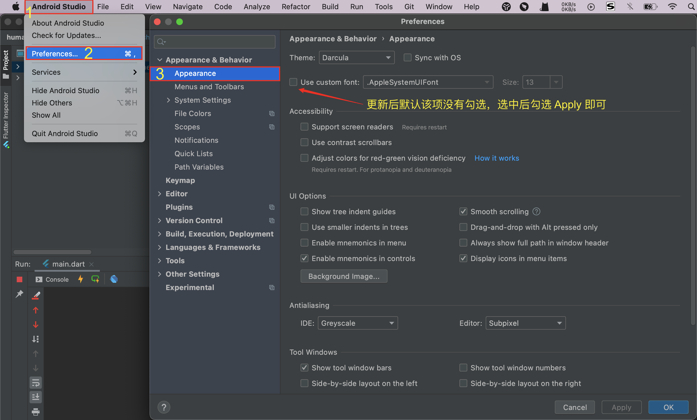Toggle soft-wrap icon in console toolbar
This screenshot has width=697, height=420.
pos(36,383)
